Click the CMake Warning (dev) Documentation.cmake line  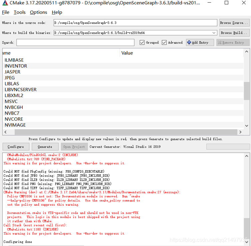click(x=92, y=192)
